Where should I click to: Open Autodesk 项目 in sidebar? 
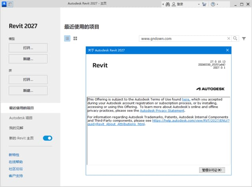click(21, 118)
